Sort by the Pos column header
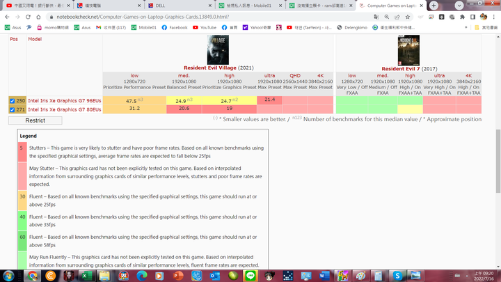 pyautogui.click(x=14, y=39)
